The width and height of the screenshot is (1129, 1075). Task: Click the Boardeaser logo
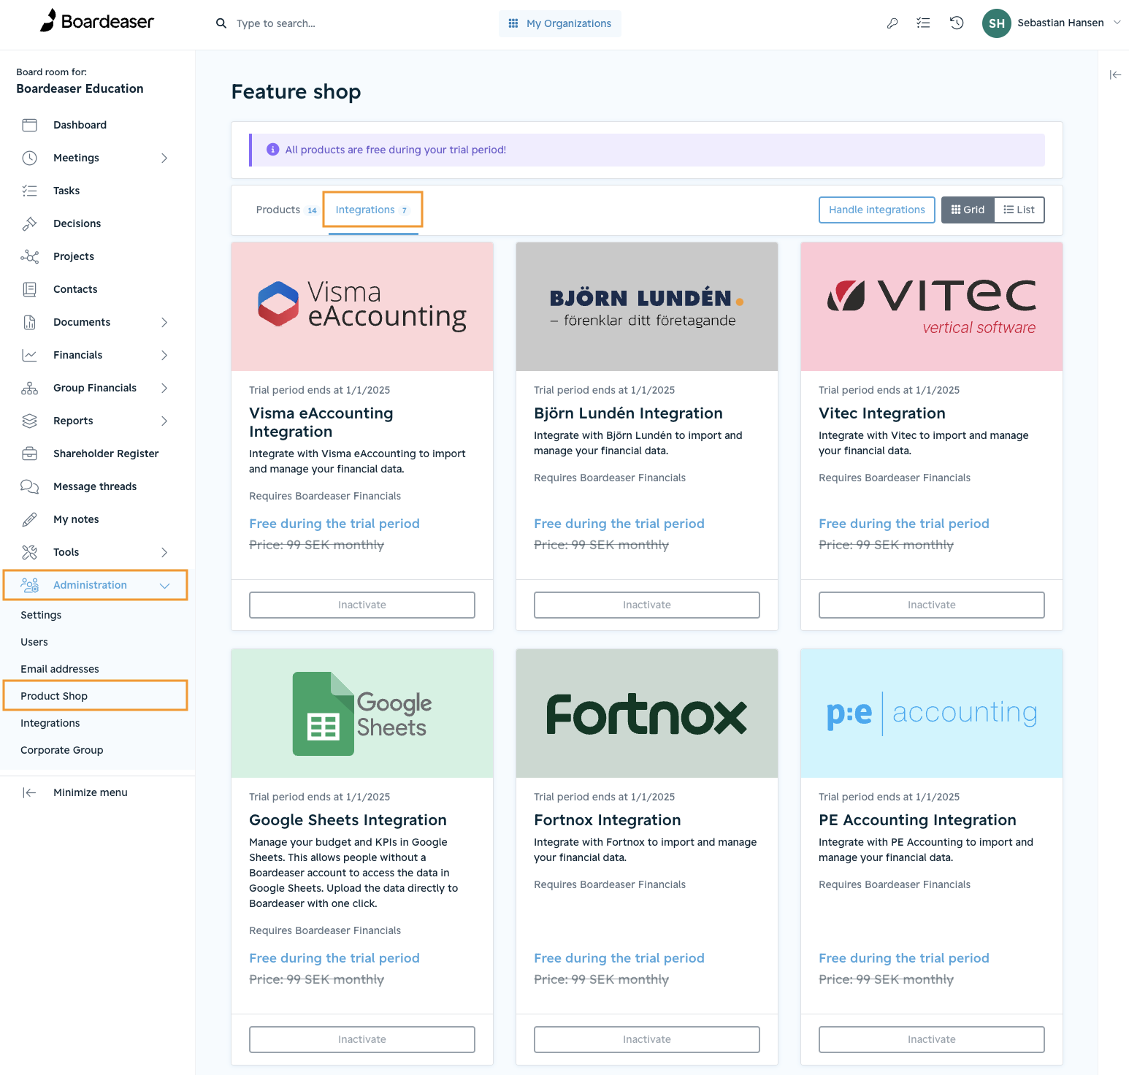click(x=97, y=21)
